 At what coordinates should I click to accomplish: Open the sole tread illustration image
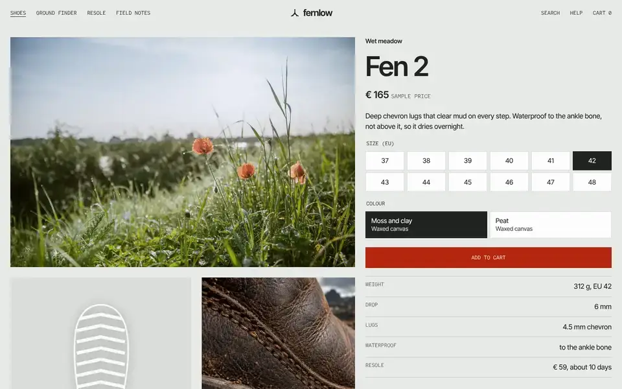(100, 333)
